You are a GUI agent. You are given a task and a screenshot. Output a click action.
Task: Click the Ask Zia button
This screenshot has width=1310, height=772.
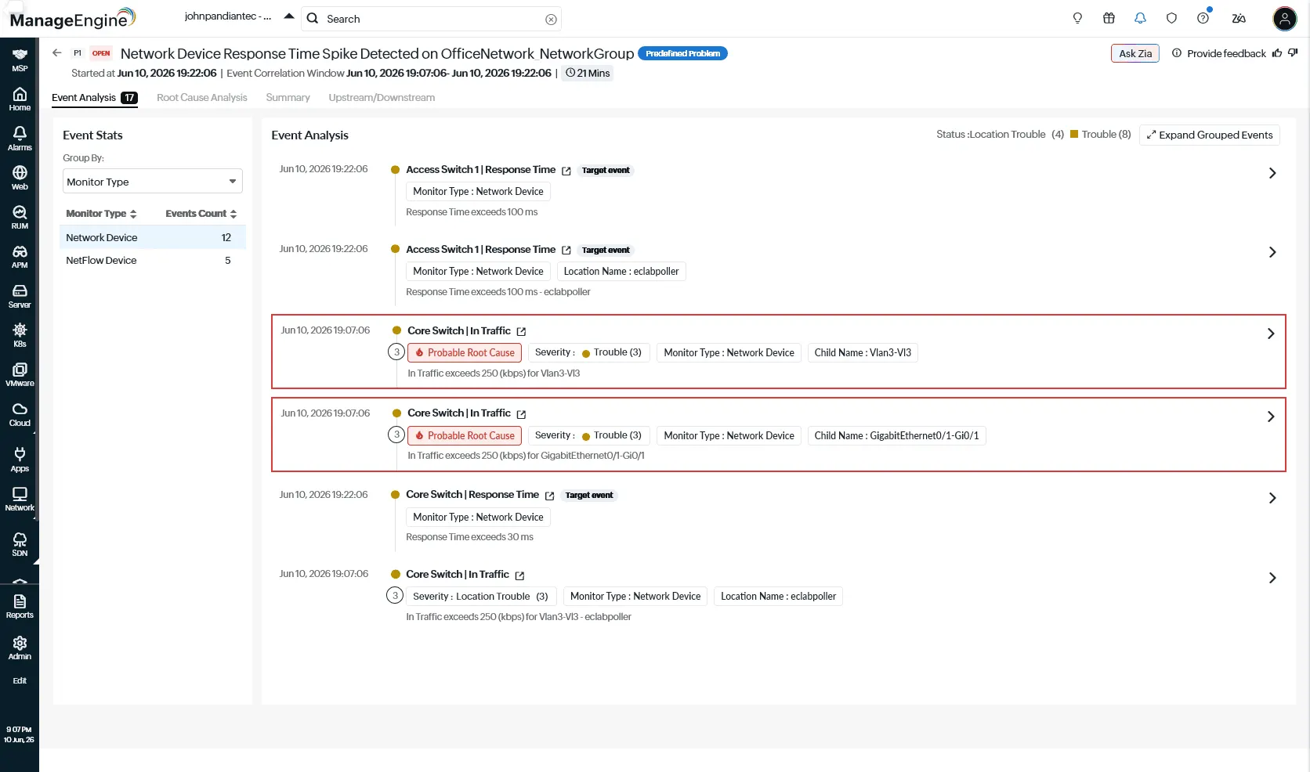pyautogui.click(x=1135, y=53)
